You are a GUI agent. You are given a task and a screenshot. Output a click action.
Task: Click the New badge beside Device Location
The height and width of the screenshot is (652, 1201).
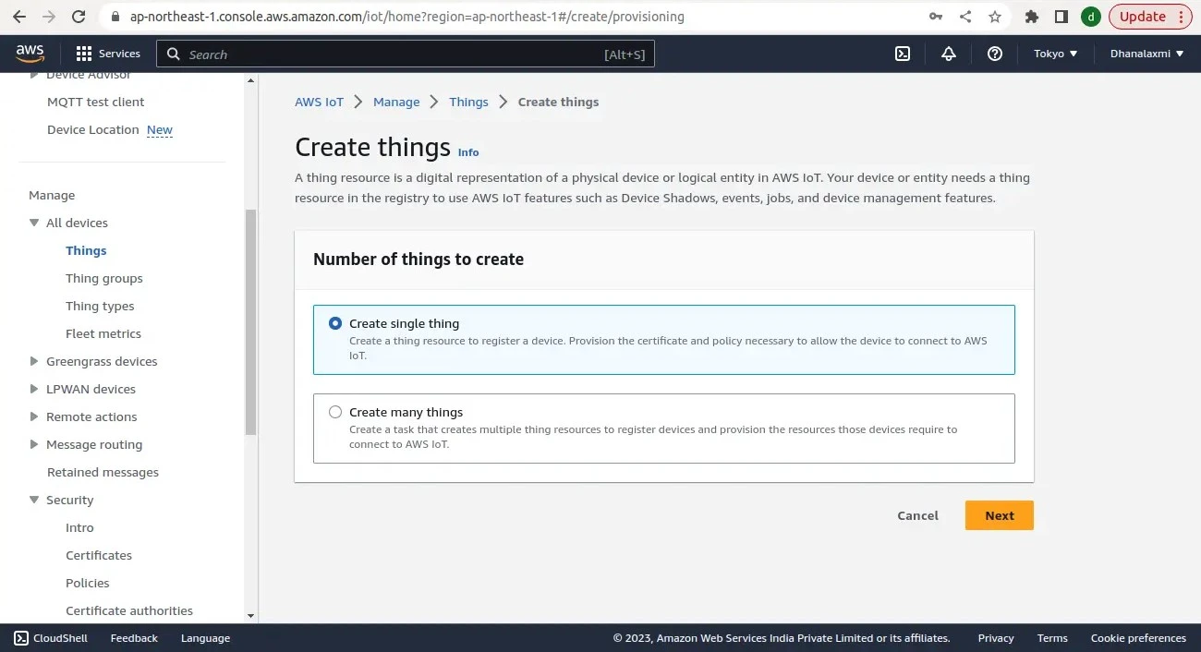click(160, 130)
